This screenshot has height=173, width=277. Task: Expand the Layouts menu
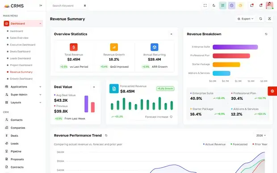23,103
